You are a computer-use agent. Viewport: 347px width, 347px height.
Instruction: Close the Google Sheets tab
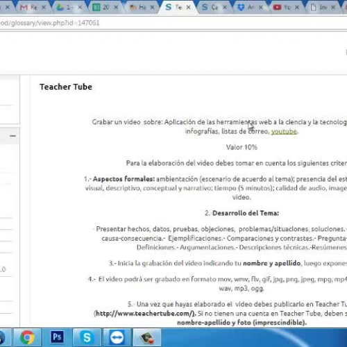[x=117, y=8]
